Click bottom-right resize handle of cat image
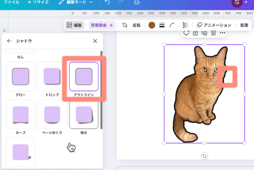 click(245, 143)
